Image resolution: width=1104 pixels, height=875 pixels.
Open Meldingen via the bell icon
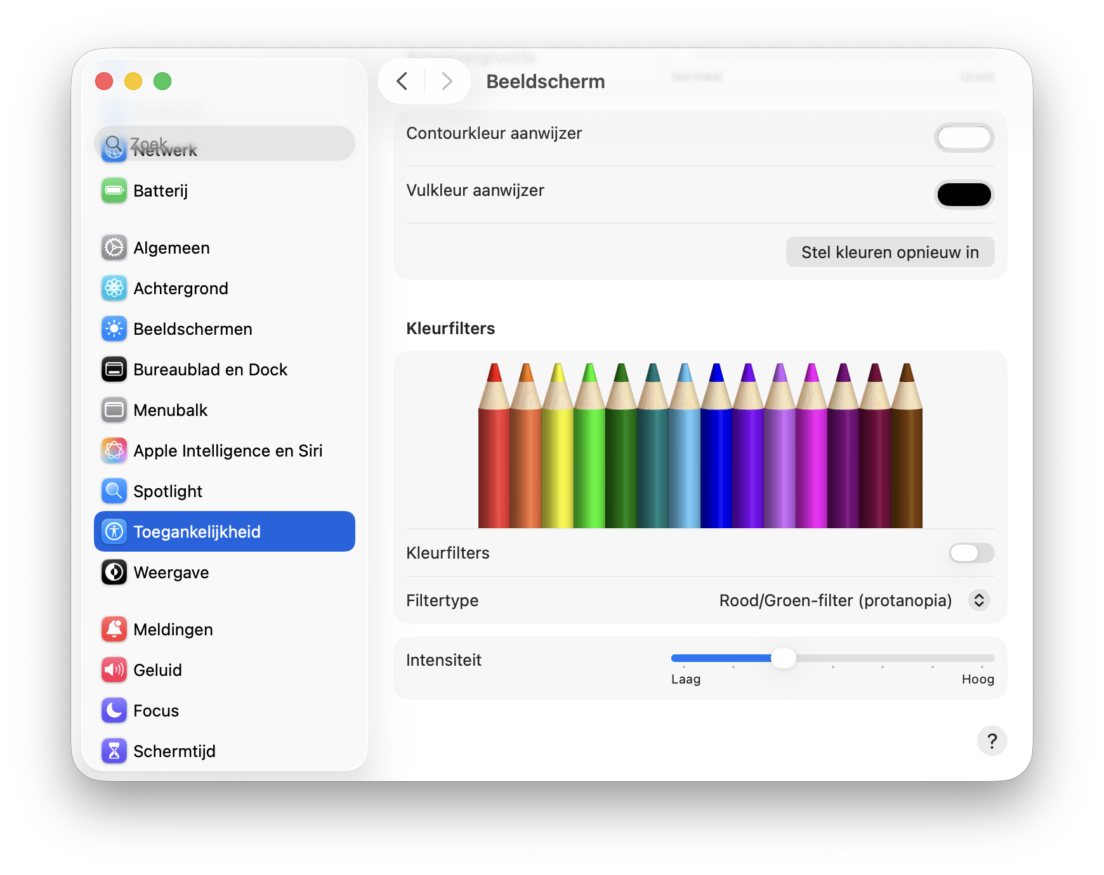click(114, 630)
